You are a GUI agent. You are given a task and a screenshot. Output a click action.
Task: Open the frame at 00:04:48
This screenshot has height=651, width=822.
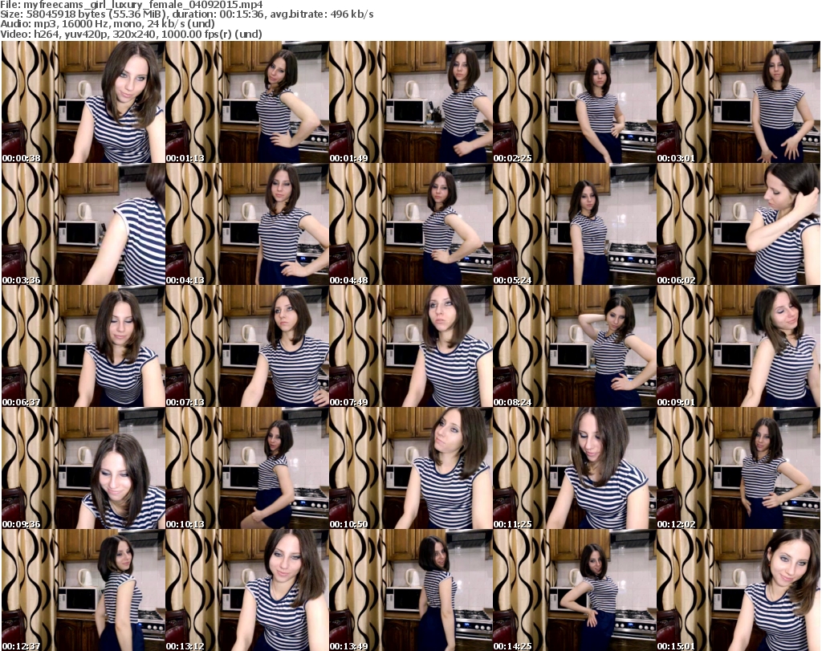click(410, 224)
